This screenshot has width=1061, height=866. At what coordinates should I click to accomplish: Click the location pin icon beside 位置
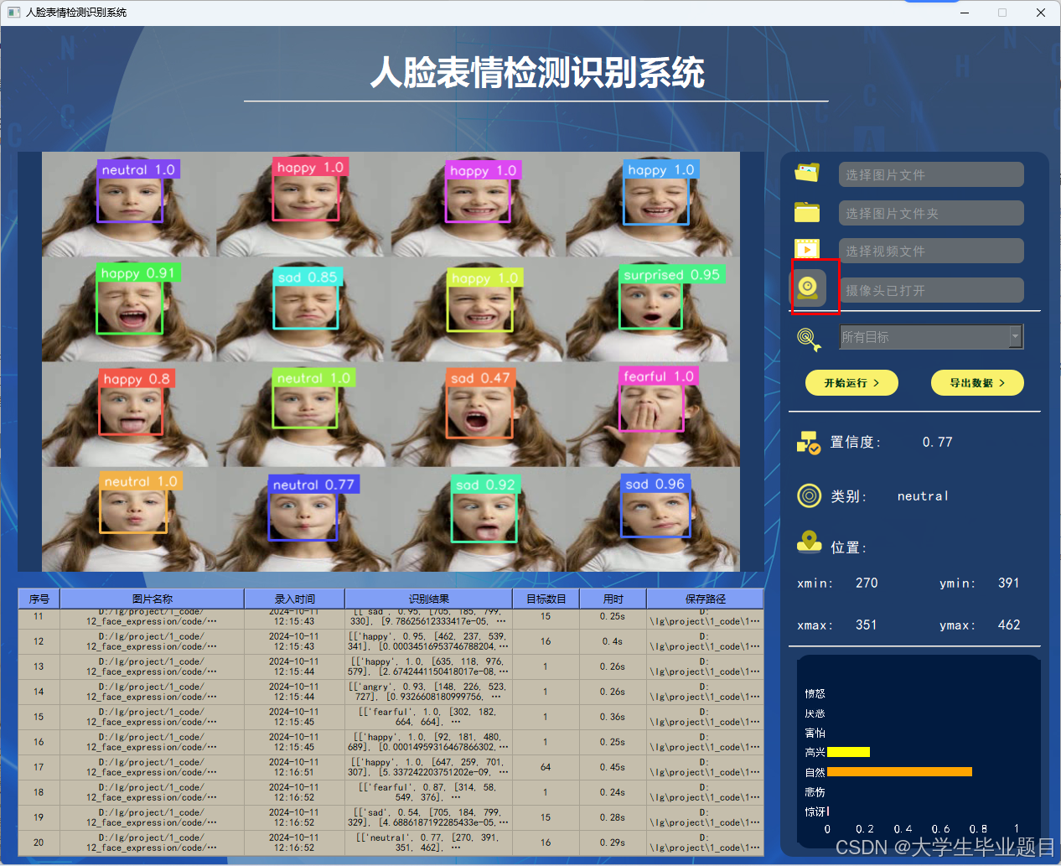tap(809, 542)
